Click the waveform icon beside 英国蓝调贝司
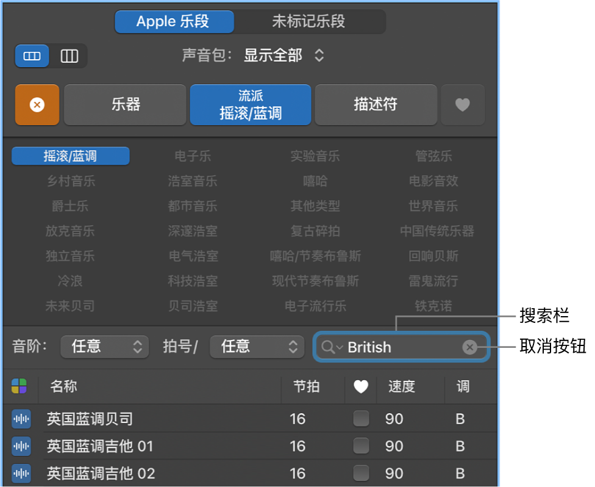Viewport: 595px width, 487px height. [x=21, y=419]
